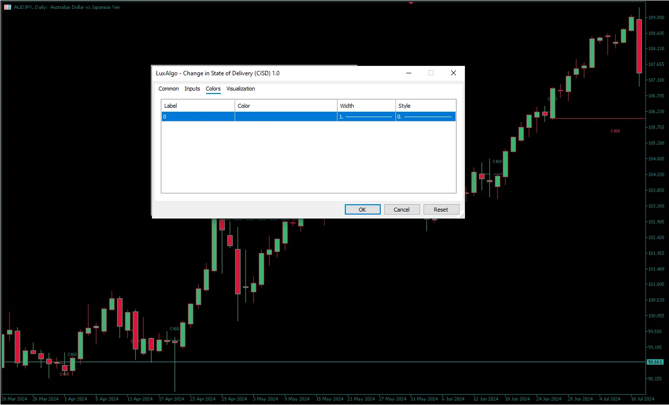Open the Width selector for row 0

click(366, 117)
